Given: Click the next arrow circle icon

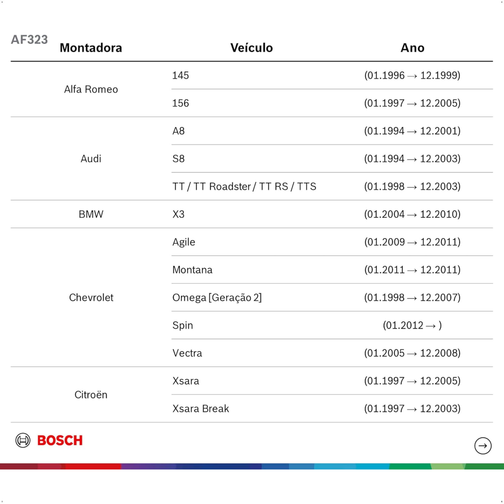Looking at the screenshot, I should pos(483,446).
